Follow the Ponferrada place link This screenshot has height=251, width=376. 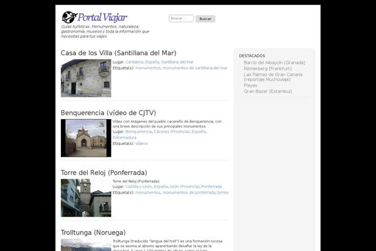point(212,186)
